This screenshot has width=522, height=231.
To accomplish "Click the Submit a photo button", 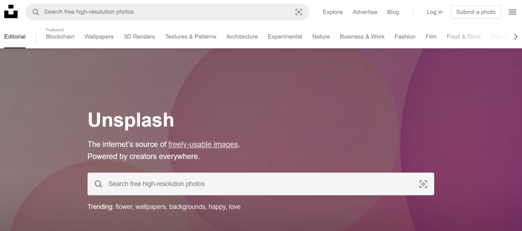I will tap(476, 12).
